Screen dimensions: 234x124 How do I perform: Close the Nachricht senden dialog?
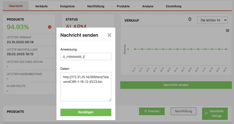tap(109, 35)
